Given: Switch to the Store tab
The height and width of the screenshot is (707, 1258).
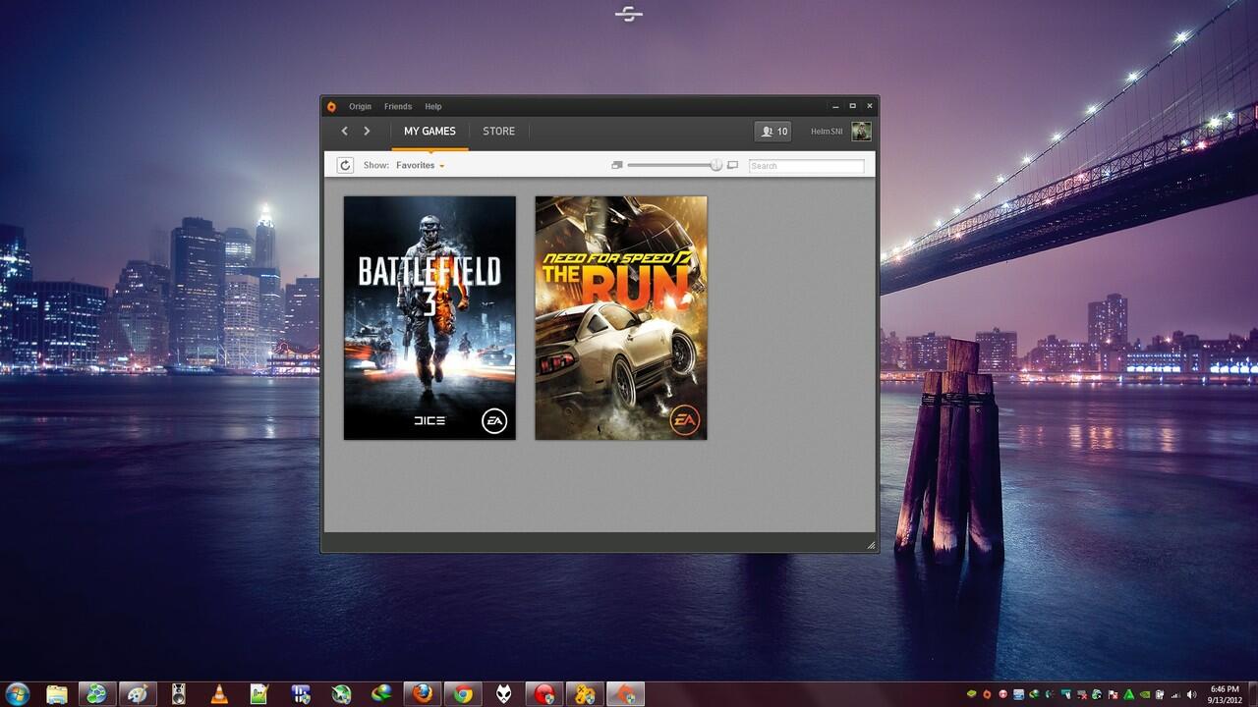Looking at the screenshot, I should (498, 132).
